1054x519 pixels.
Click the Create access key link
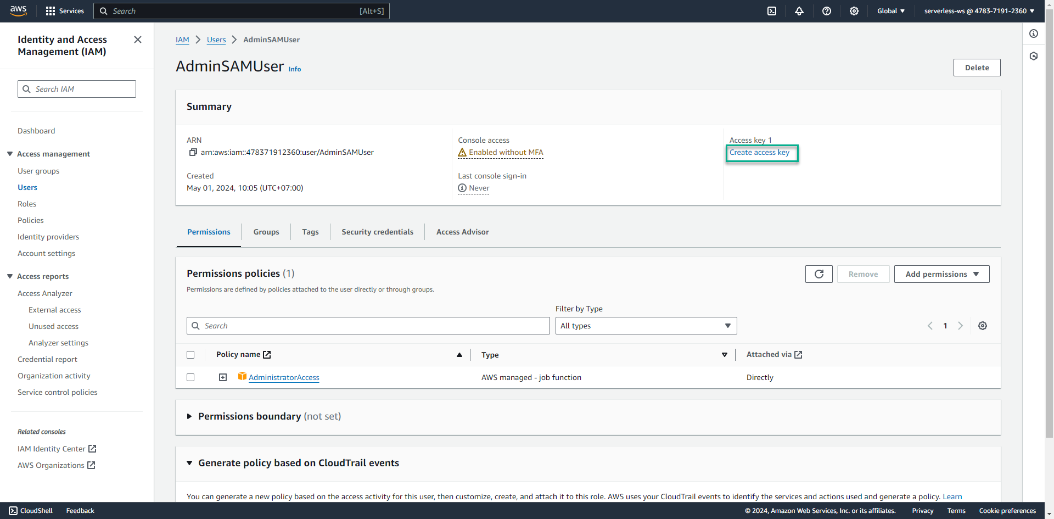tap(759, 152)
